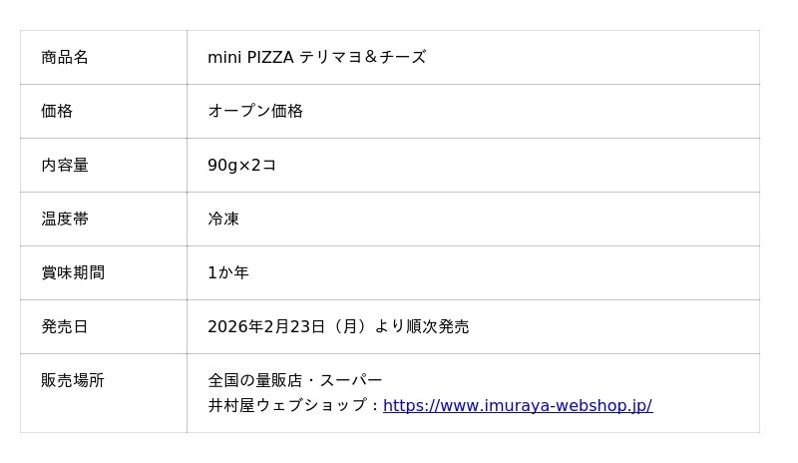Open the imuraya-webshop.jp link
This screenshot has height=463, width=798.
point(517,406)
